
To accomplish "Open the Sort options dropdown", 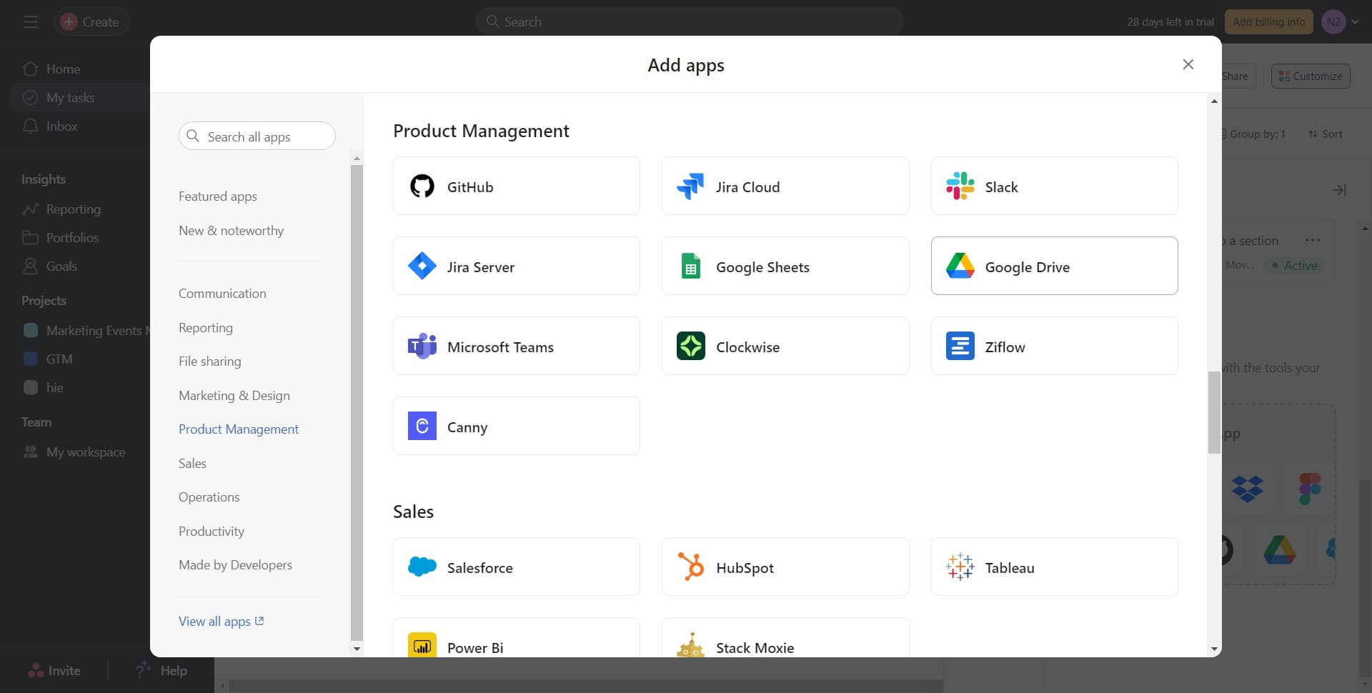I will tap(1326, 134).
